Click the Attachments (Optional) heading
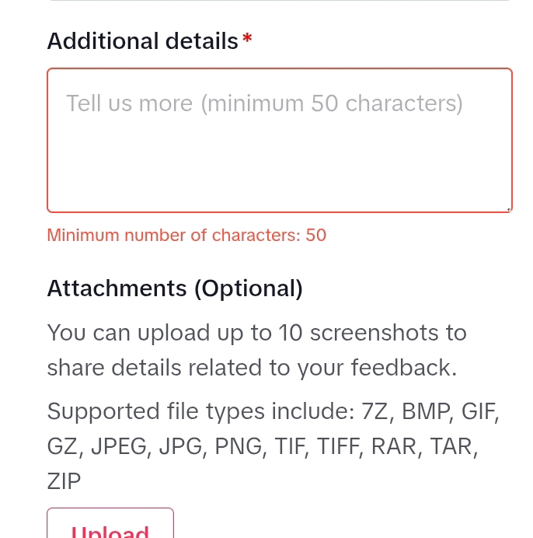533x538 pixels. (175, 288)
